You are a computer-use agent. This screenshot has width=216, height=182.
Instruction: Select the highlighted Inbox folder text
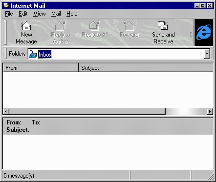click(45, 54)
